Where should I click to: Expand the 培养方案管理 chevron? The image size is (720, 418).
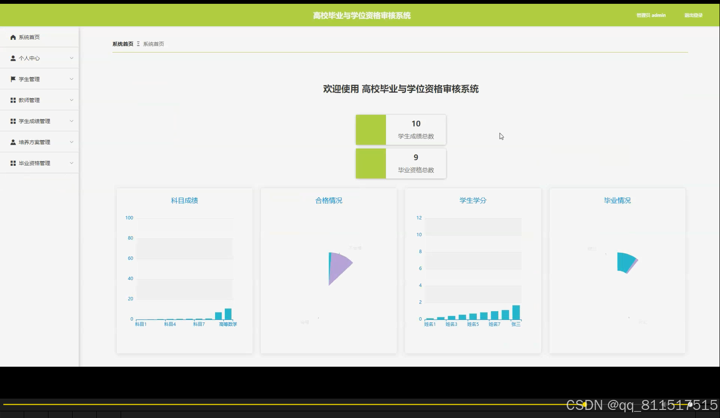tap(72, 142)
